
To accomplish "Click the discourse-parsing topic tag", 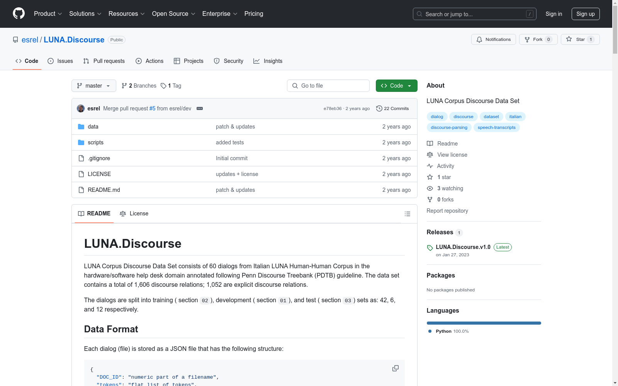I will click(x=449, y=127).
